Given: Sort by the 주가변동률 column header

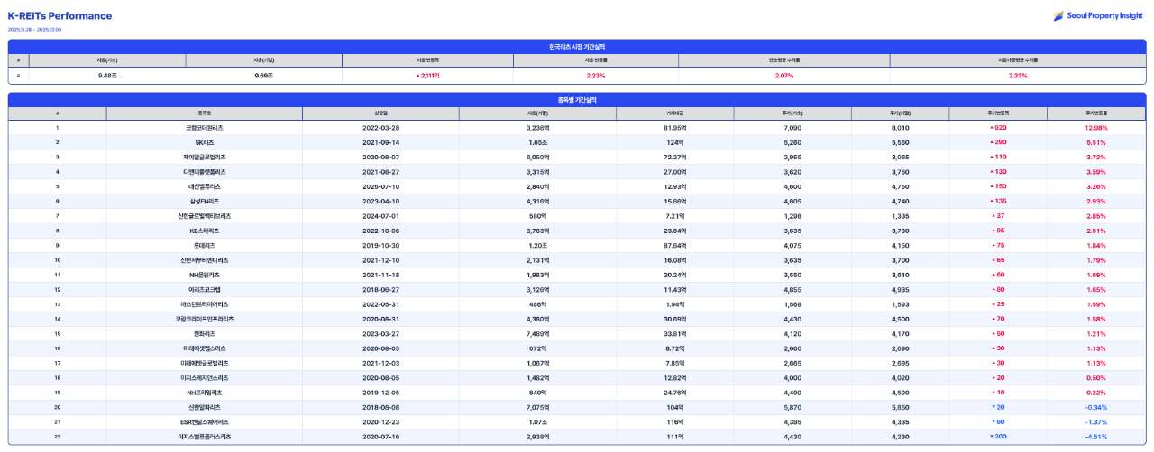Looking at the screenshot, I should pos(1095,113).
